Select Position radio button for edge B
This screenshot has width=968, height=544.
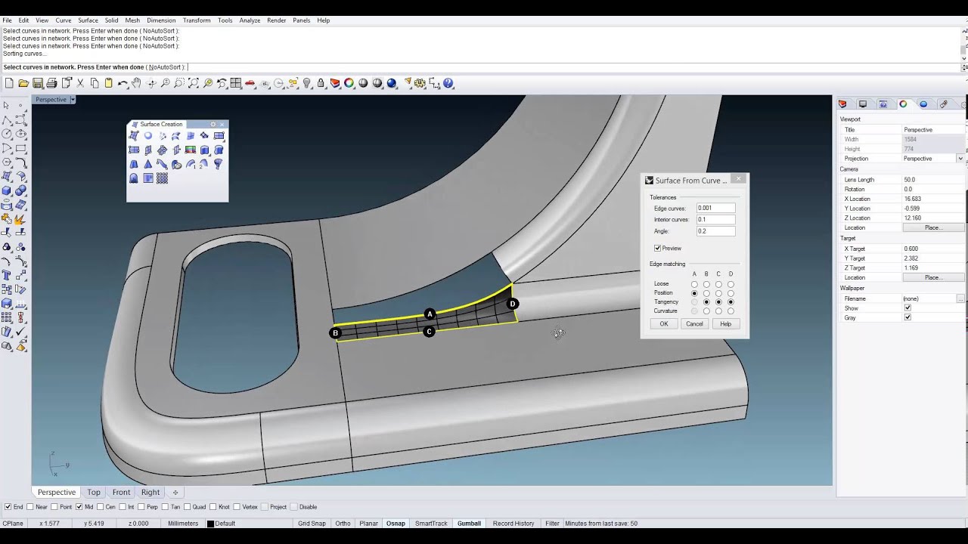706,293
